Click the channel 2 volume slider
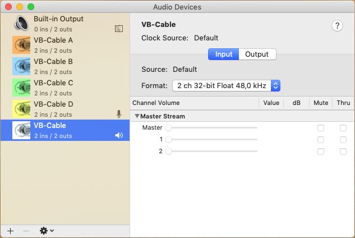The image size is (355, 238). (211, 151)
